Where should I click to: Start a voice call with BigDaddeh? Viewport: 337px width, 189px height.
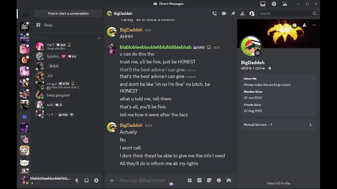(215, 13)
